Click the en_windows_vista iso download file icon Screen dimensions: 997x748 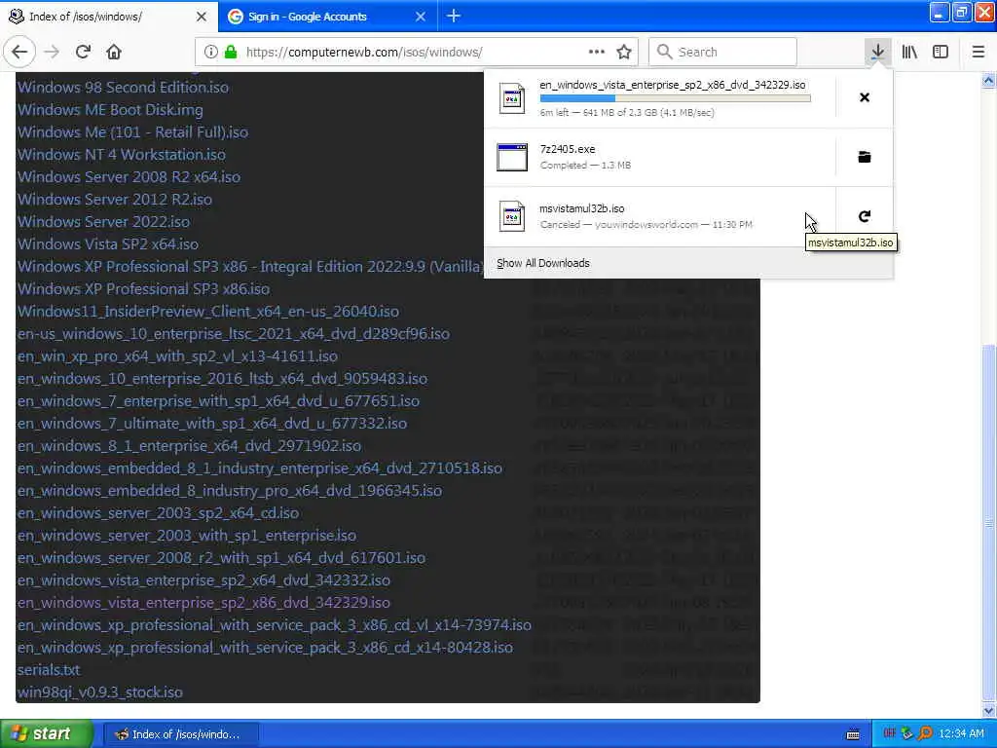point(512,98)
